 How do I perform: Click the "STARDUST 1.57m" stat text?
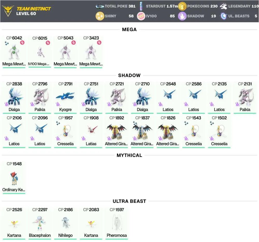click(x=162, y=6)
